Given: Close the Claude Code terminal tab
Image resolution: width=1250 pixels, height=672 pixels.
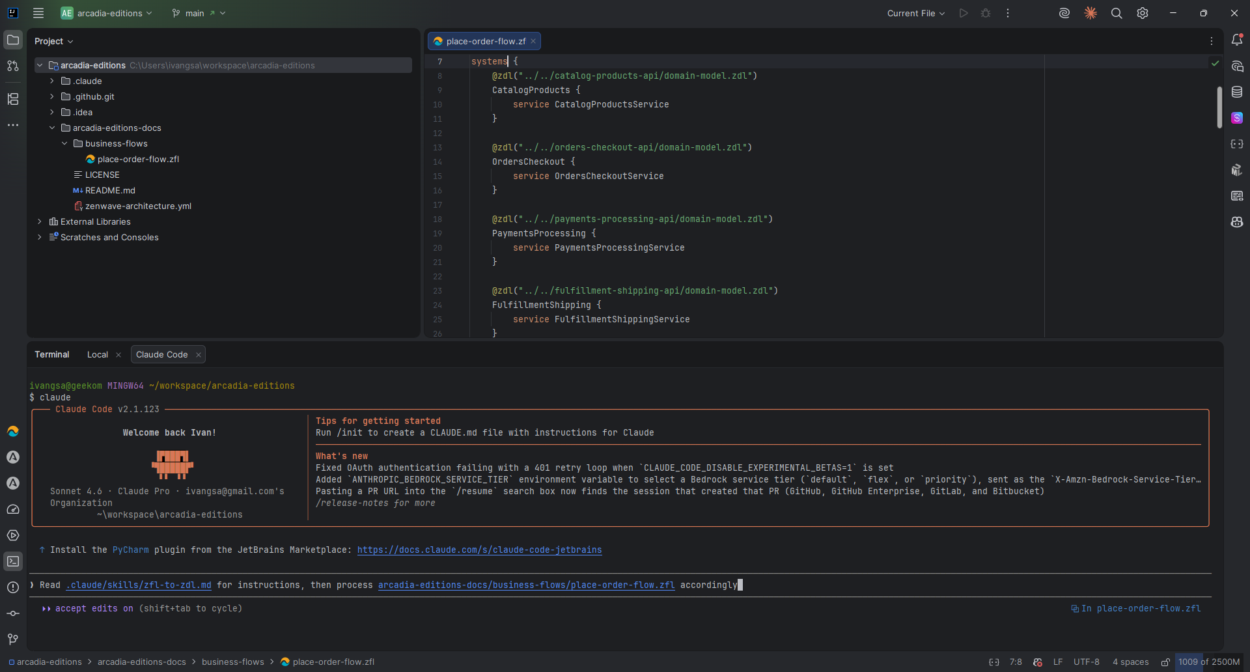Looking at the screenshot, I should [199, 355].
